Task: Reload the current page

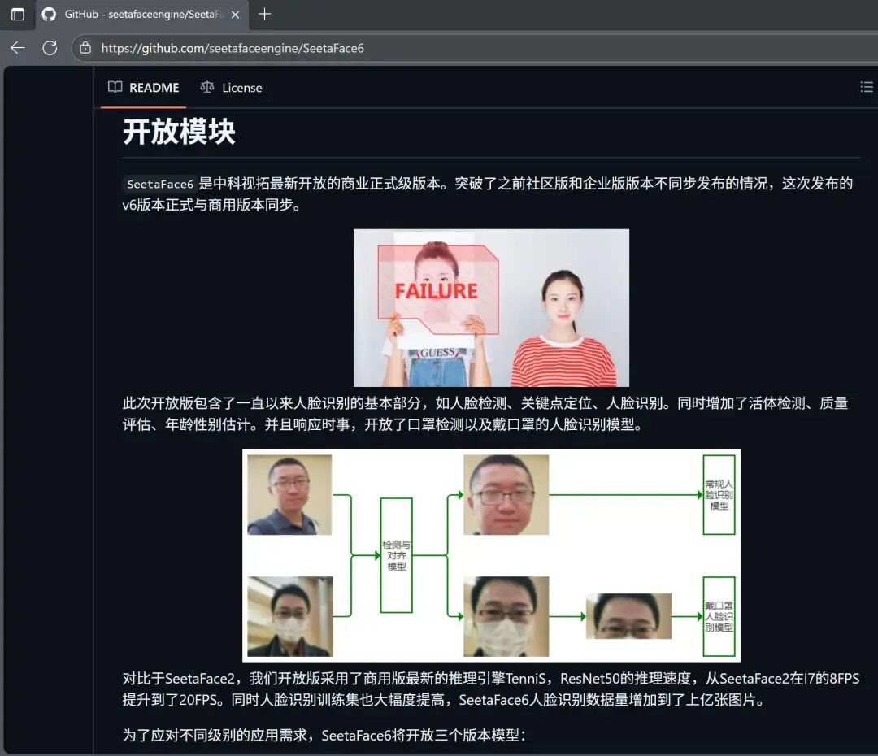Action: click(x=50, y=48)
